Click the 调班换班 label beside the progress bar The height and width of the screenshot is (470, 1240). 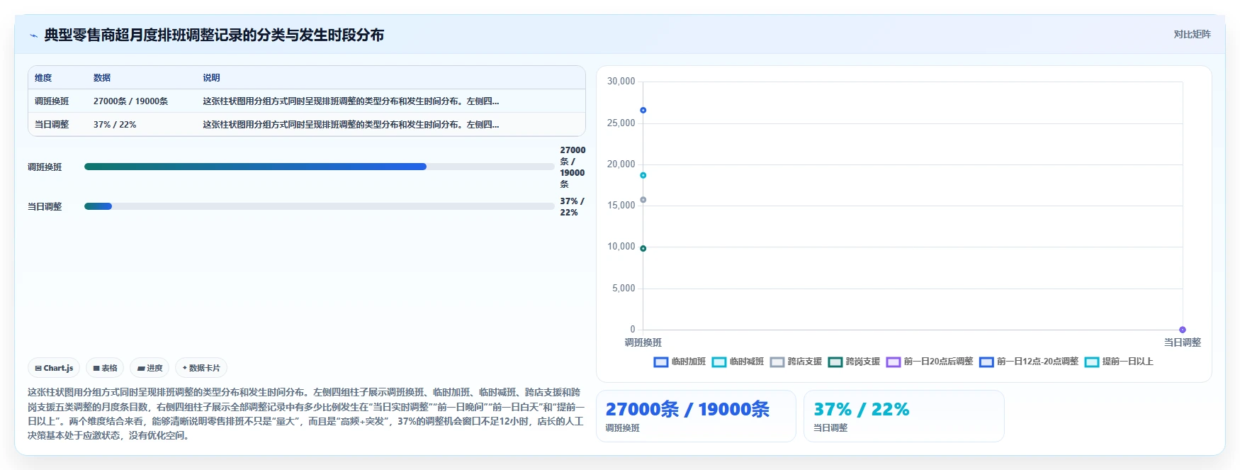(x=45, y=167)
